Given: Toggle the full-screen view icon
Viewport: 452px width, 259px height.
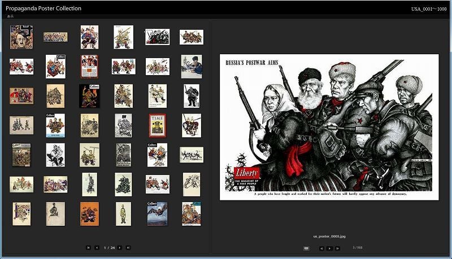Looking at the screenshot, I should (x=306, y=248).
